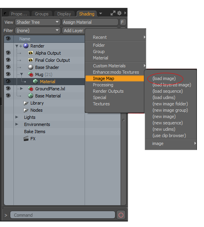204x227 pixels.
Task: Click the gear settings icon in tab bar
Action: coord(119,13)
